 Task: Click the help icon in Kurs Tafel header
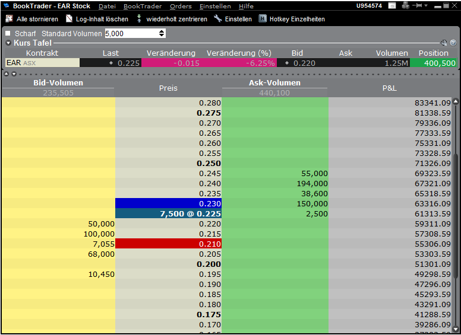tap(453, 43)
